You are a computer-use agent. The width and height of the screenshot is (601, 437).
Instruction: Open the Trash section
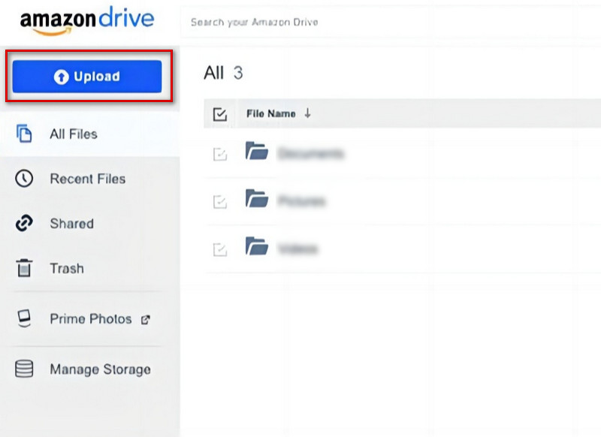coord(89,268)
